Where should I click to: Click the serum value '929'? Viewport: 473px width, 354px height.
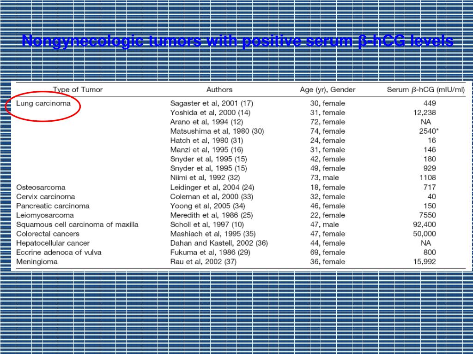coord(430,168)
